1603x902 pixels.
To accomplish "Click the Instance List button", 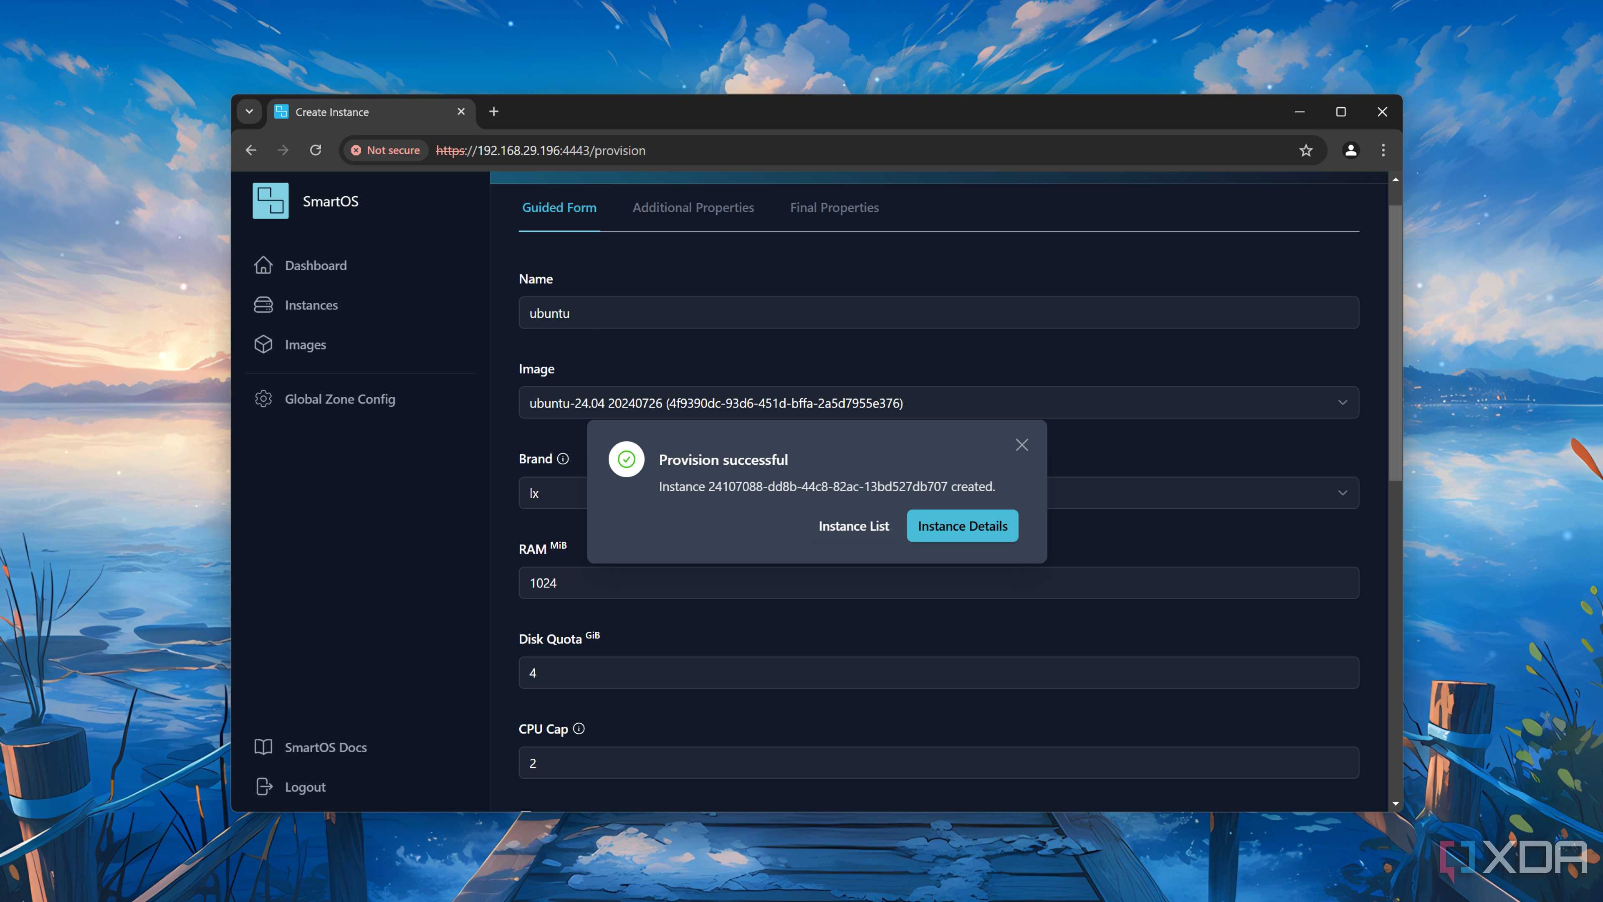I will 854,526.
